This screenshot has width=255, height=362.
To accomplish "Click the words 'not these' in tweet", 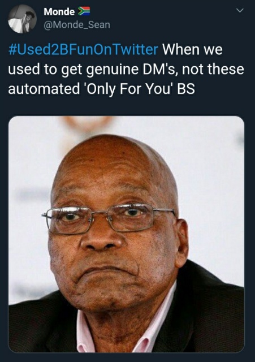I will pos(213,69).
